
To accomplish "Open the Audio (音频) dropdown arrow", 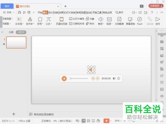I will click(x=104, y=24).
